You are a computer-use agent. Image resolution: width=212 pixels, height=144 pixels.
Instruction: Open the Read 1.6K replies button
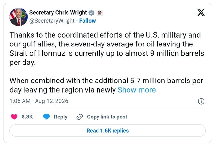(x=108, y=131)
